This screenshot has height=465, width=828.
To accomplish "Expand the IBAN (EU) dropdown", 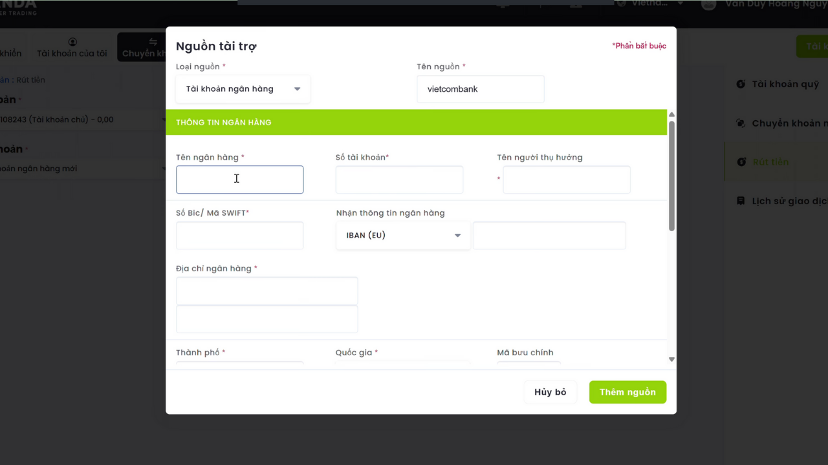I will [403, 236].
